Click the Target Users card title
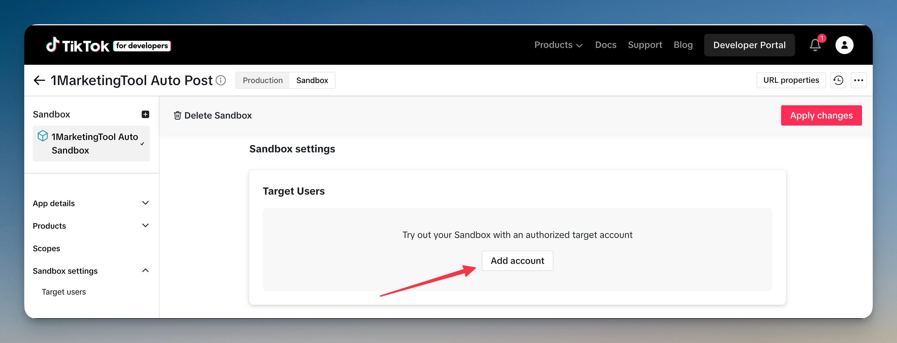 293,191
